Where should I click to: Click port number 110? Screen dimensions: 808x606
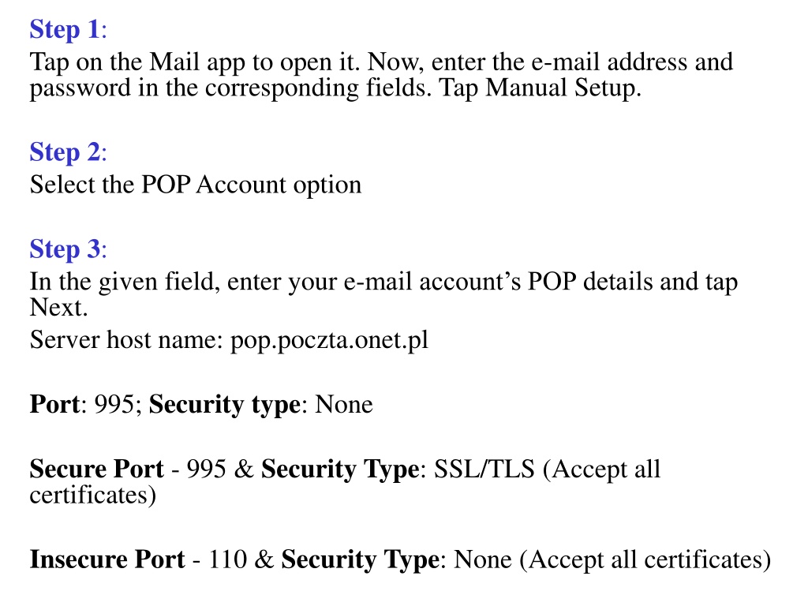(x=227, y=559)
